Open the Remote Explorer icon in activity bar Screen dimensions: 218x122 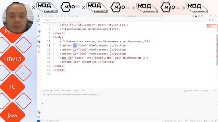tap(38, 46)
